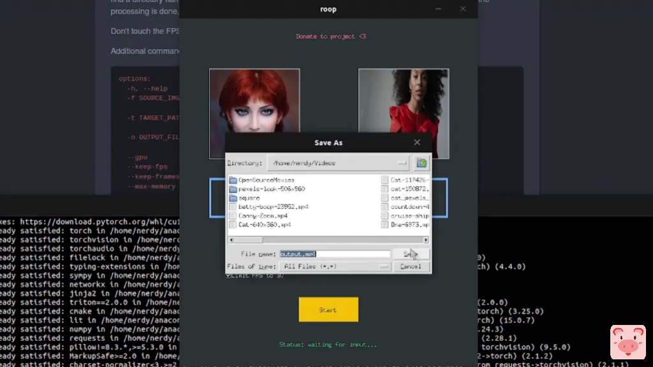
Task: Select the Dna-6973 file
Action: (x=405, y=225)
